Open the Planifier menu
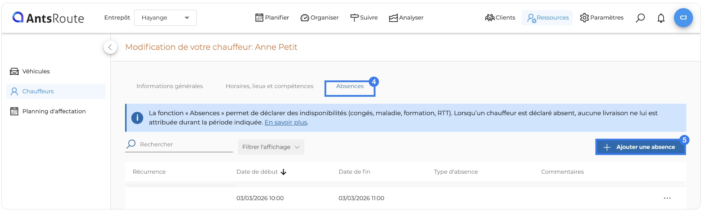Image resolution: width=702 pixels, height=213 pixels. 272,18
